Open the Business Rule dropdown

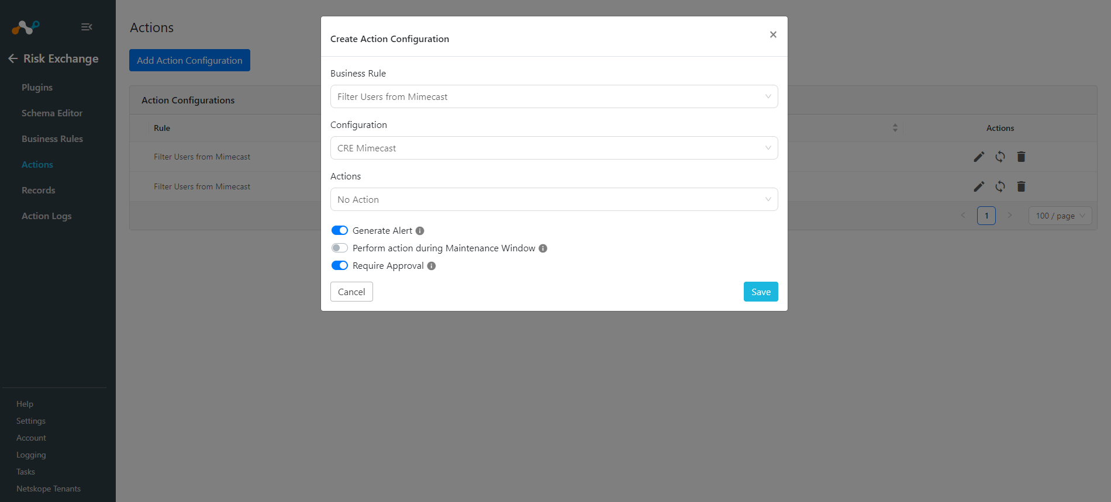[554, 96]
